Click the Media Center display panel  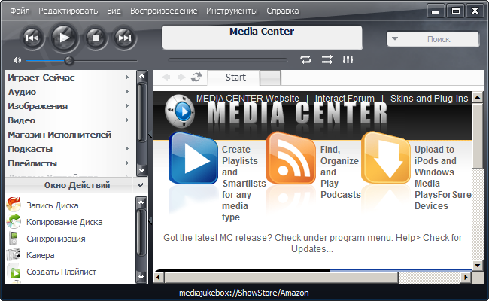(x=263, y=38)
